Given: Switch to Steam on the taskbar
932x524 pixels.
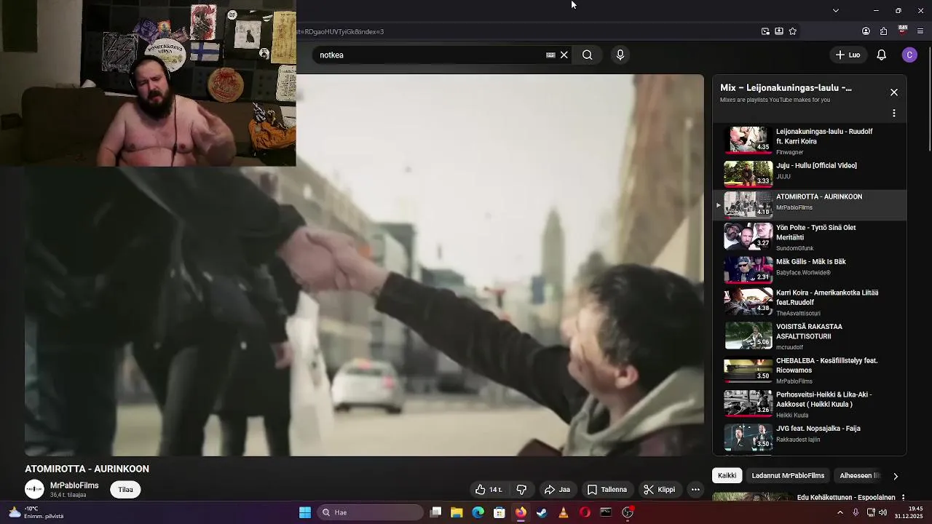Looking at the screenshot, I should (x=542, y=512).
